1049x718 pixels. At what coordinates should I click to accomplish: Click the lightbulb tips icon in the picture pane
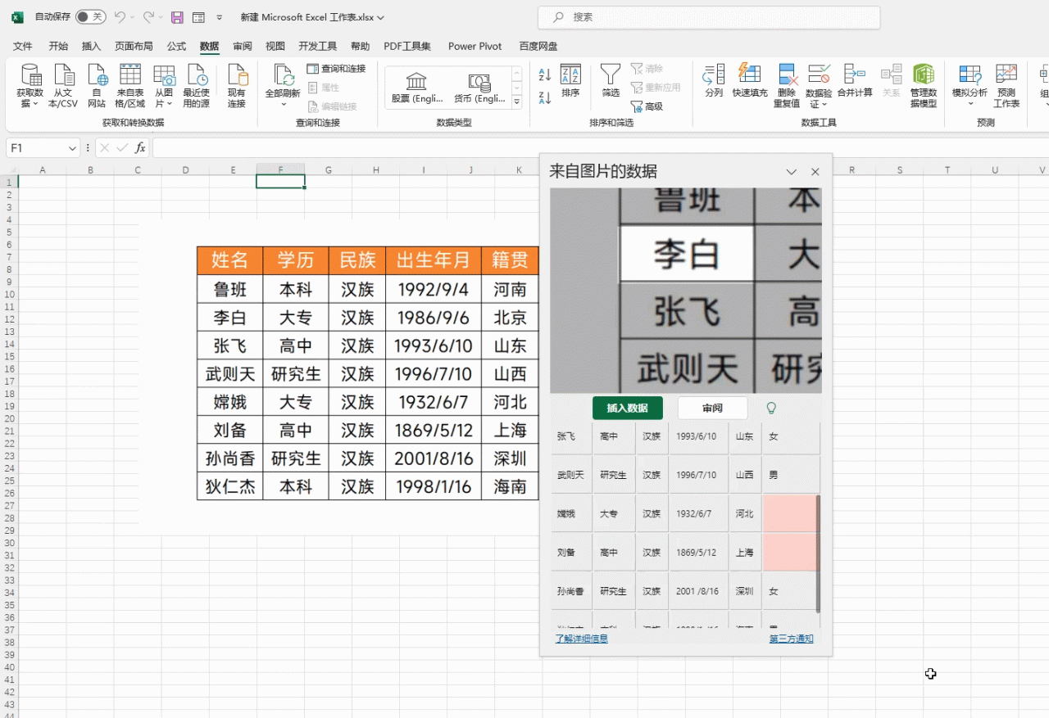click(770, 408)
